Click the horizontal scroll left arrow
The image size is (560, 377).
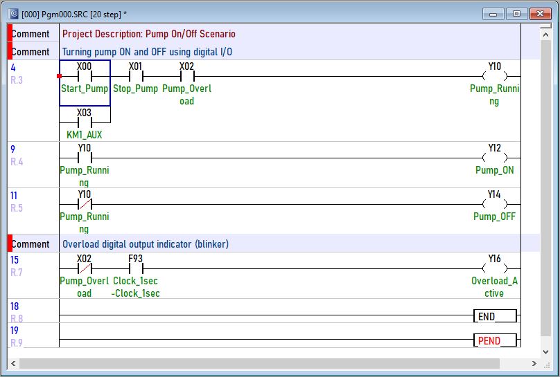[x=13, y=363]
